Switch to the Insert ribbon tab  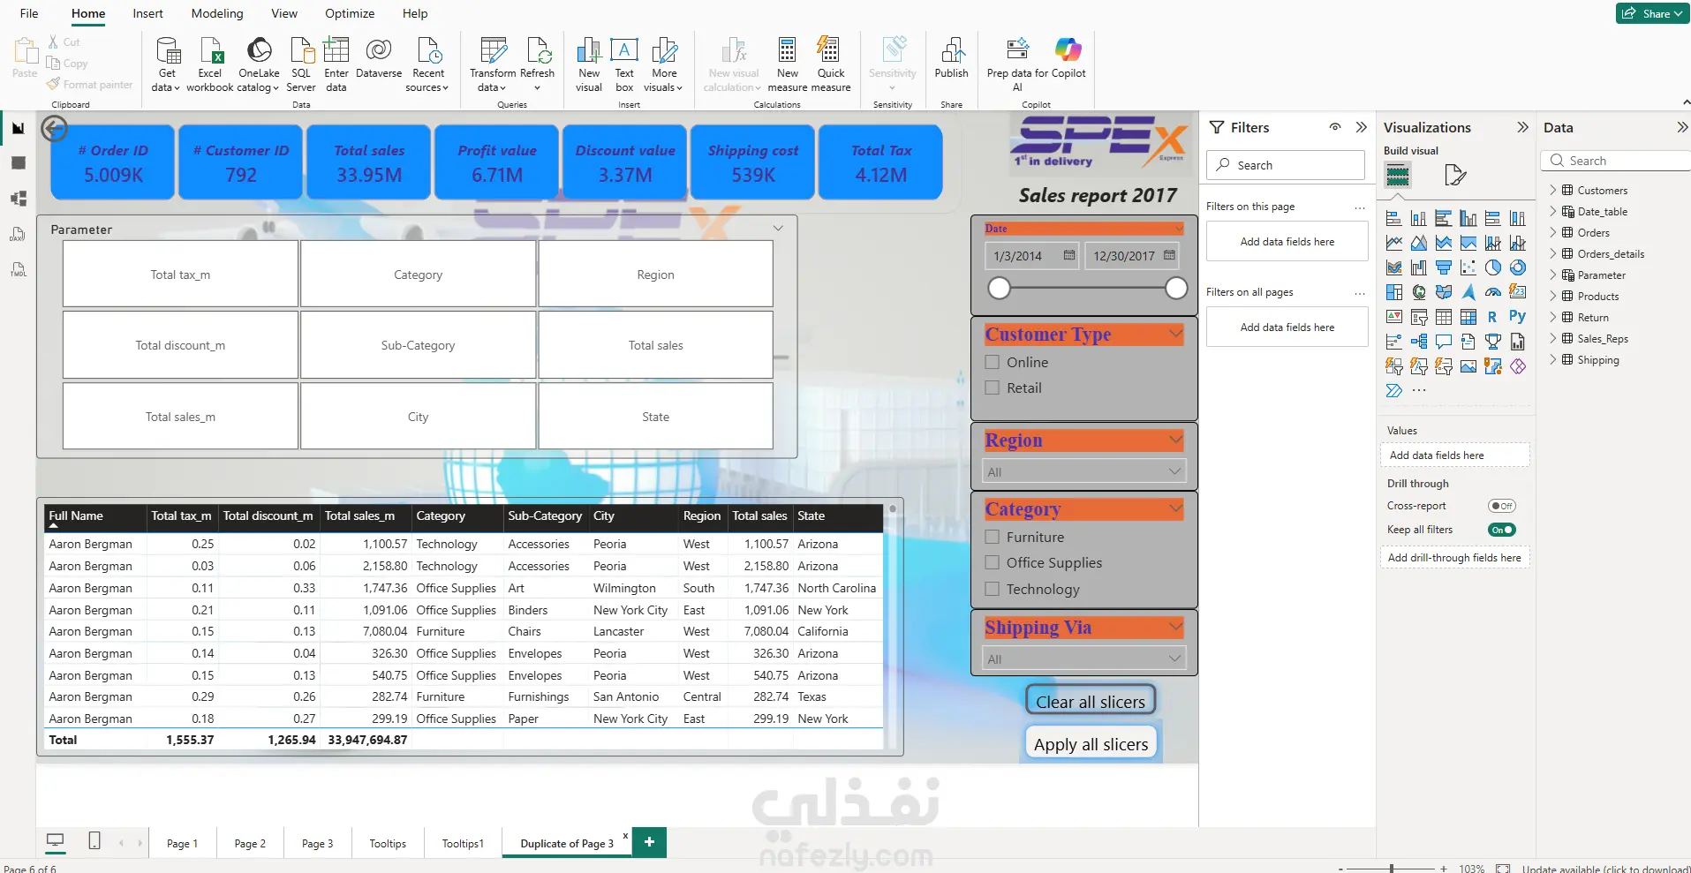point(147,13)
